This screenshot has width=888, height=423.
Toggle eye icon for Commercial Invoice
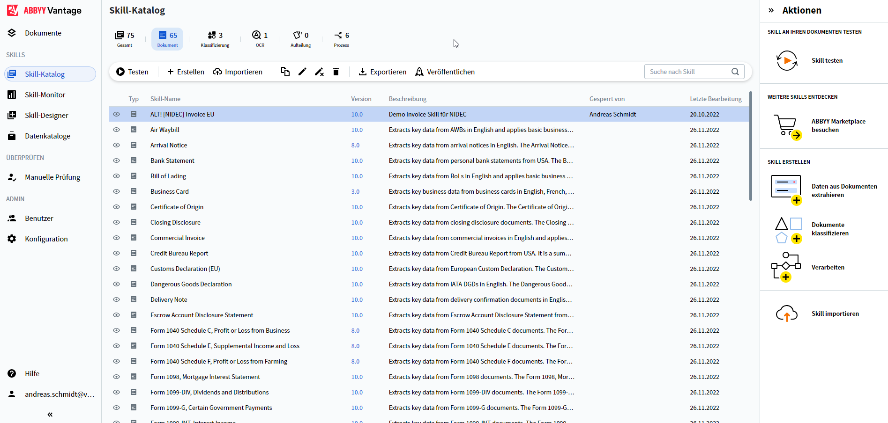(x=117, y=238)
